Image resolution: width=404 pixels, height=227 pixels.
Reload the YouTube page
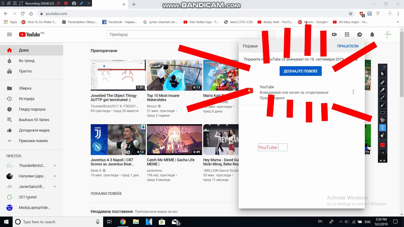pyautogui.click(x=22, y=14)
